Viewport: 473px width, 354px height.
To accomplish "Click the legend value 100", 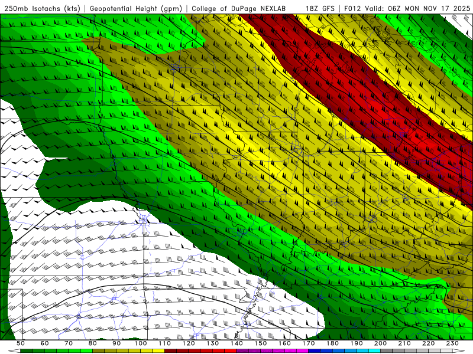I will [141, 343].
